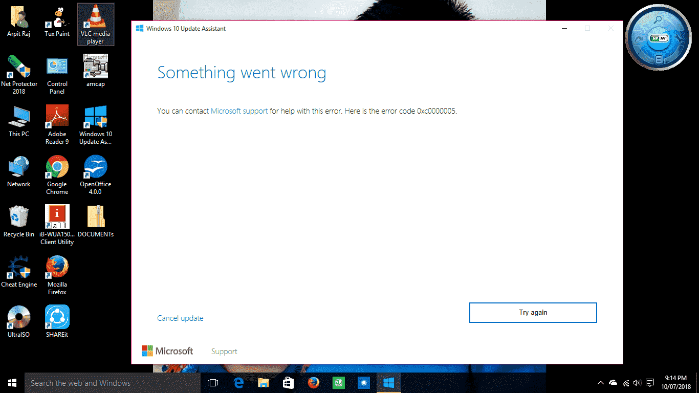Click the report list icon on NP AV widget
This screenshot has height=393, width=699.
(x=659, y=59)
